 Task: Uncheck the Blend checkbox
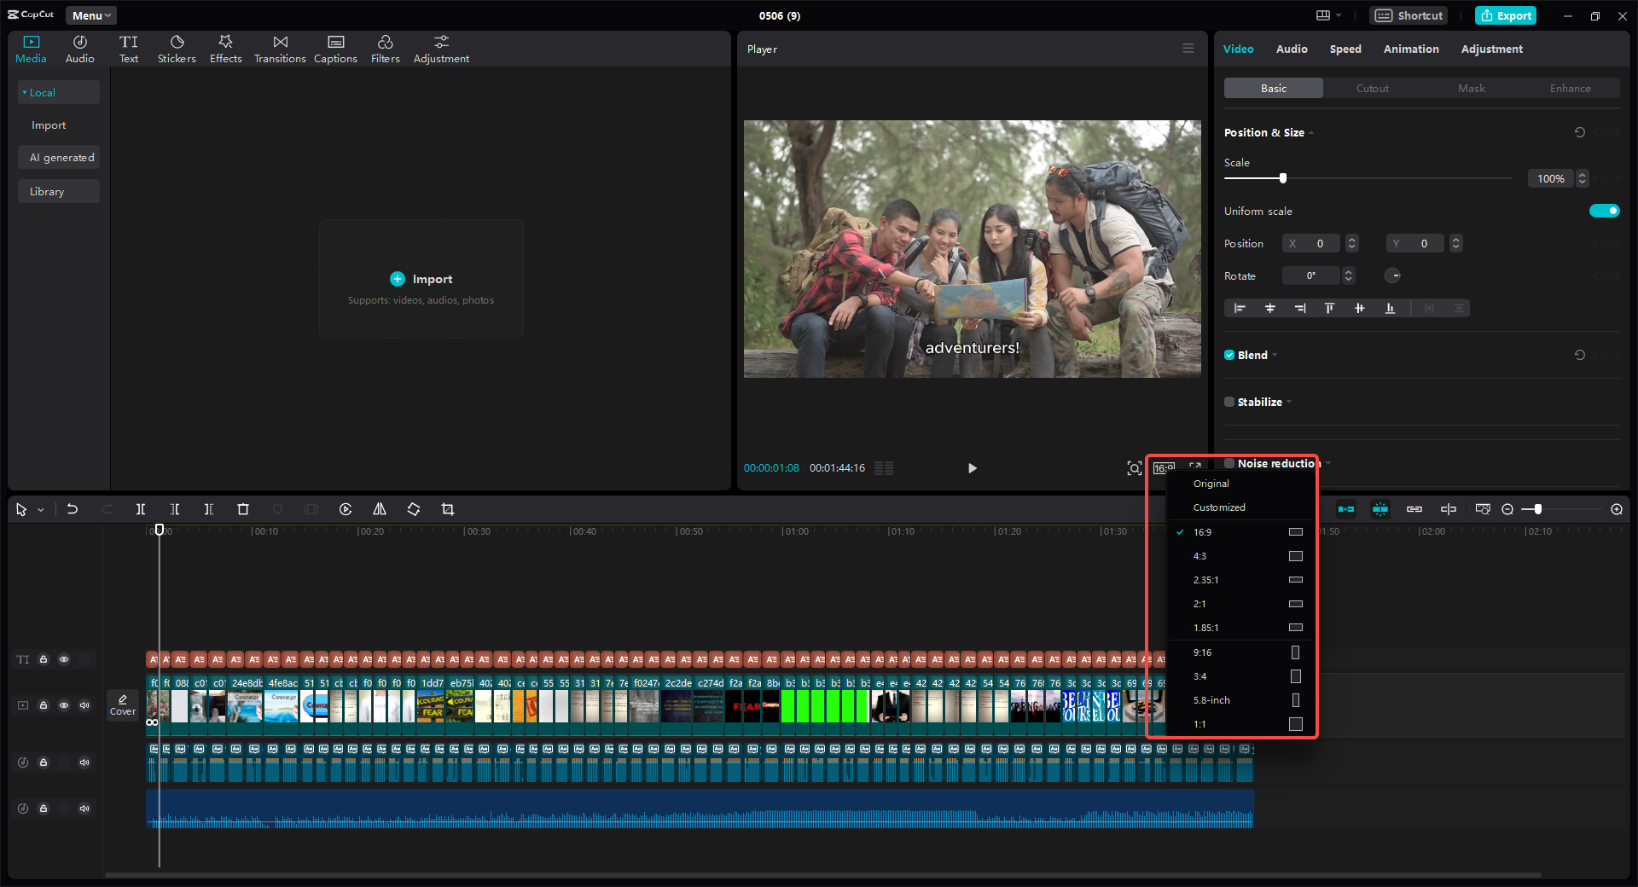[x=1229, y=355]
